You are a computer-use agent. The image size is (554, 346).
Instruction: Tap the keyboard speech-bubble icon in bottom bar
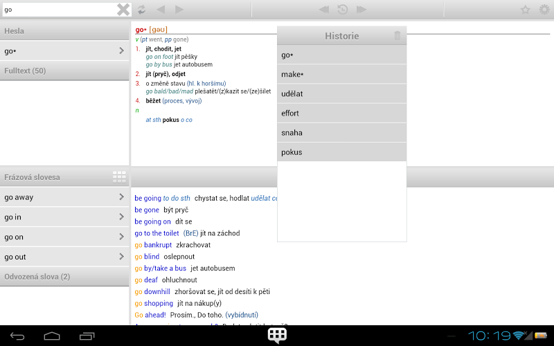[x=277, y=336]
